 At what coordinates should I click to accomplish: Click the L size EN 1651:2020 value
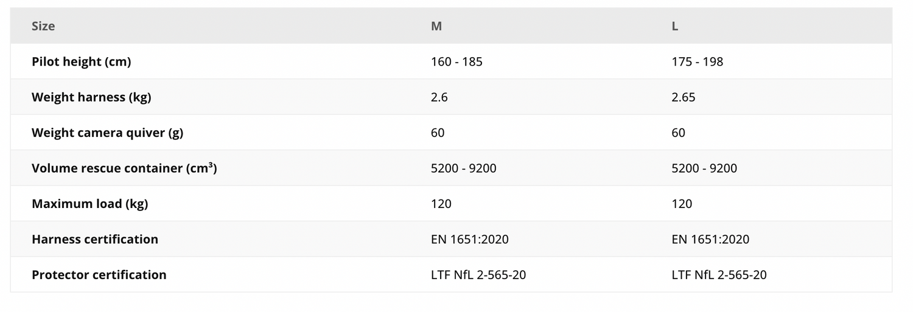click(x=710, y=239)
